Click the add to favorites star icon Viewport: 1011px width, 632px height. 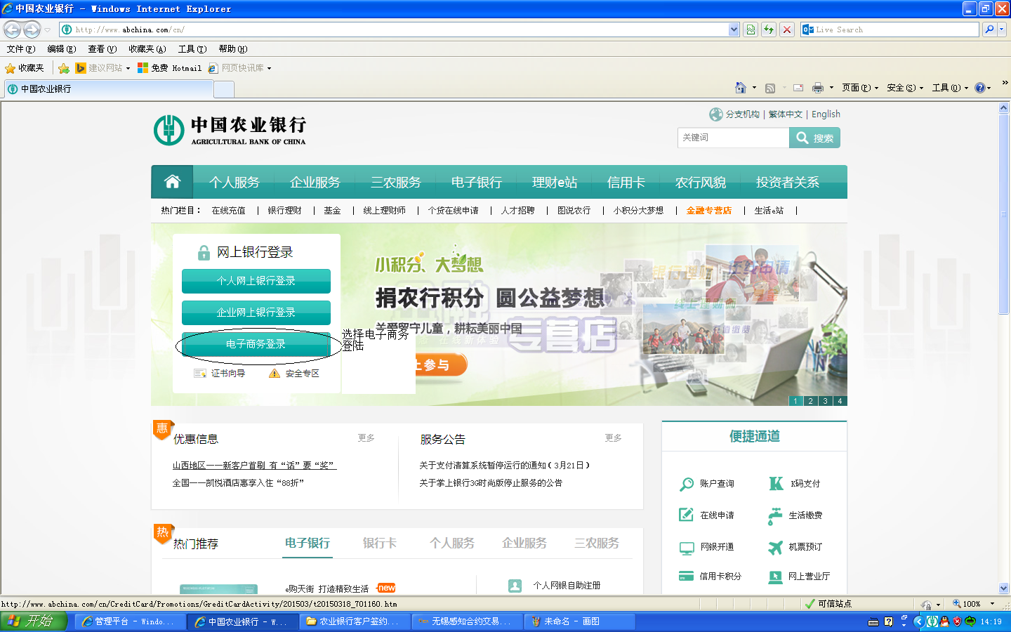point(64,68)
